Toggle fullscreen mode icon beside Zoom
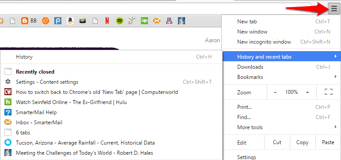Viewport: 341px width, 160px height. coord(329,92)
